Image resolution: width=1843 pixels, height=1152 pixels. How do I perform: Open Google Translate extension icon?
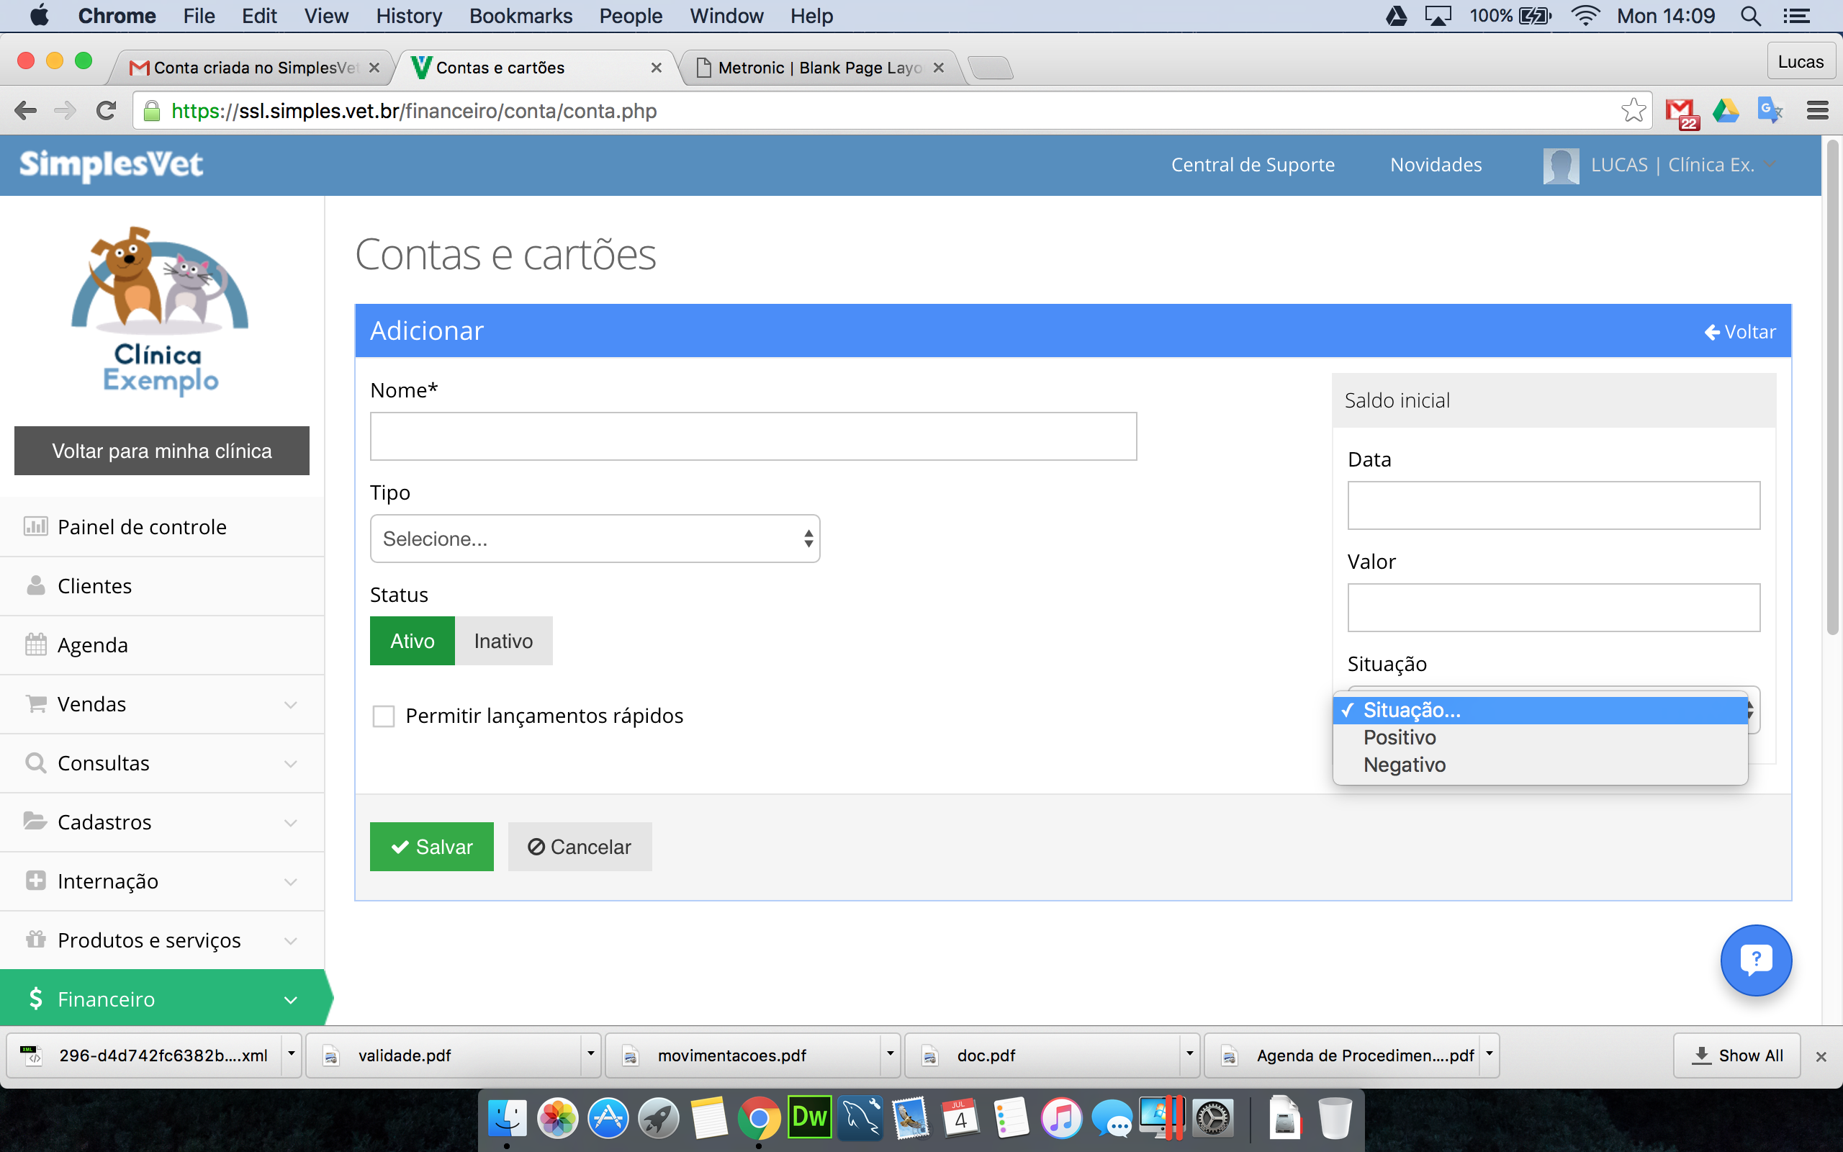click(x=1770, y=111)
